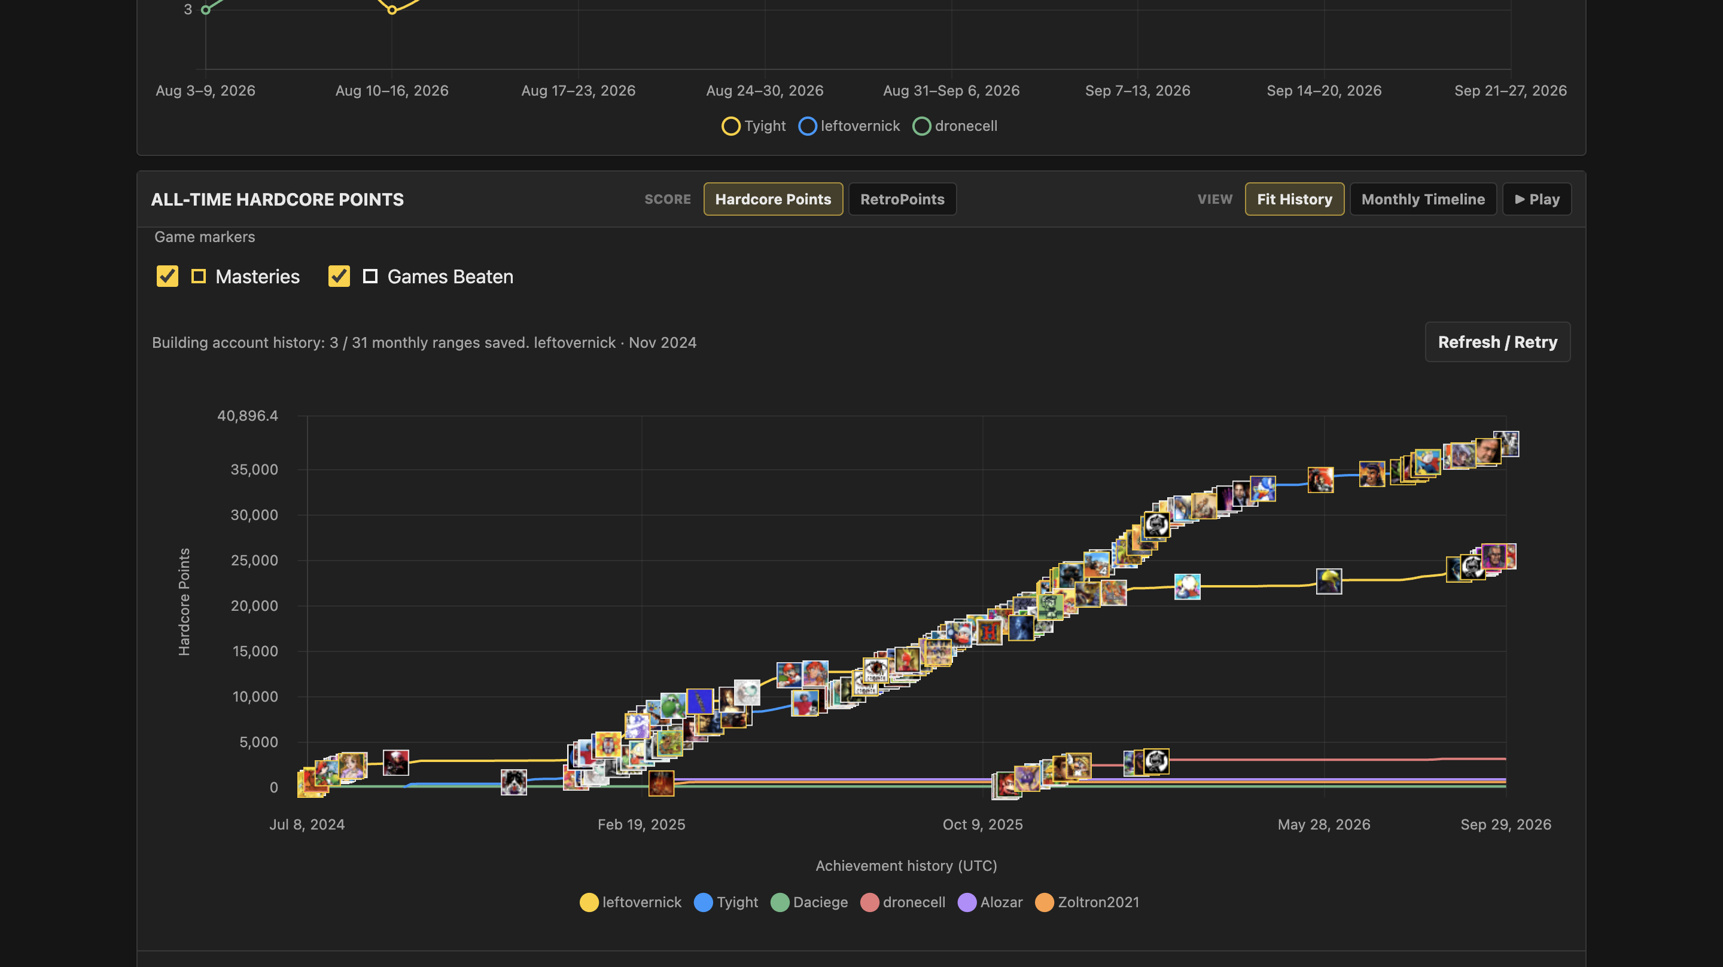Toggle Alozar series in legend

[991, 902]
